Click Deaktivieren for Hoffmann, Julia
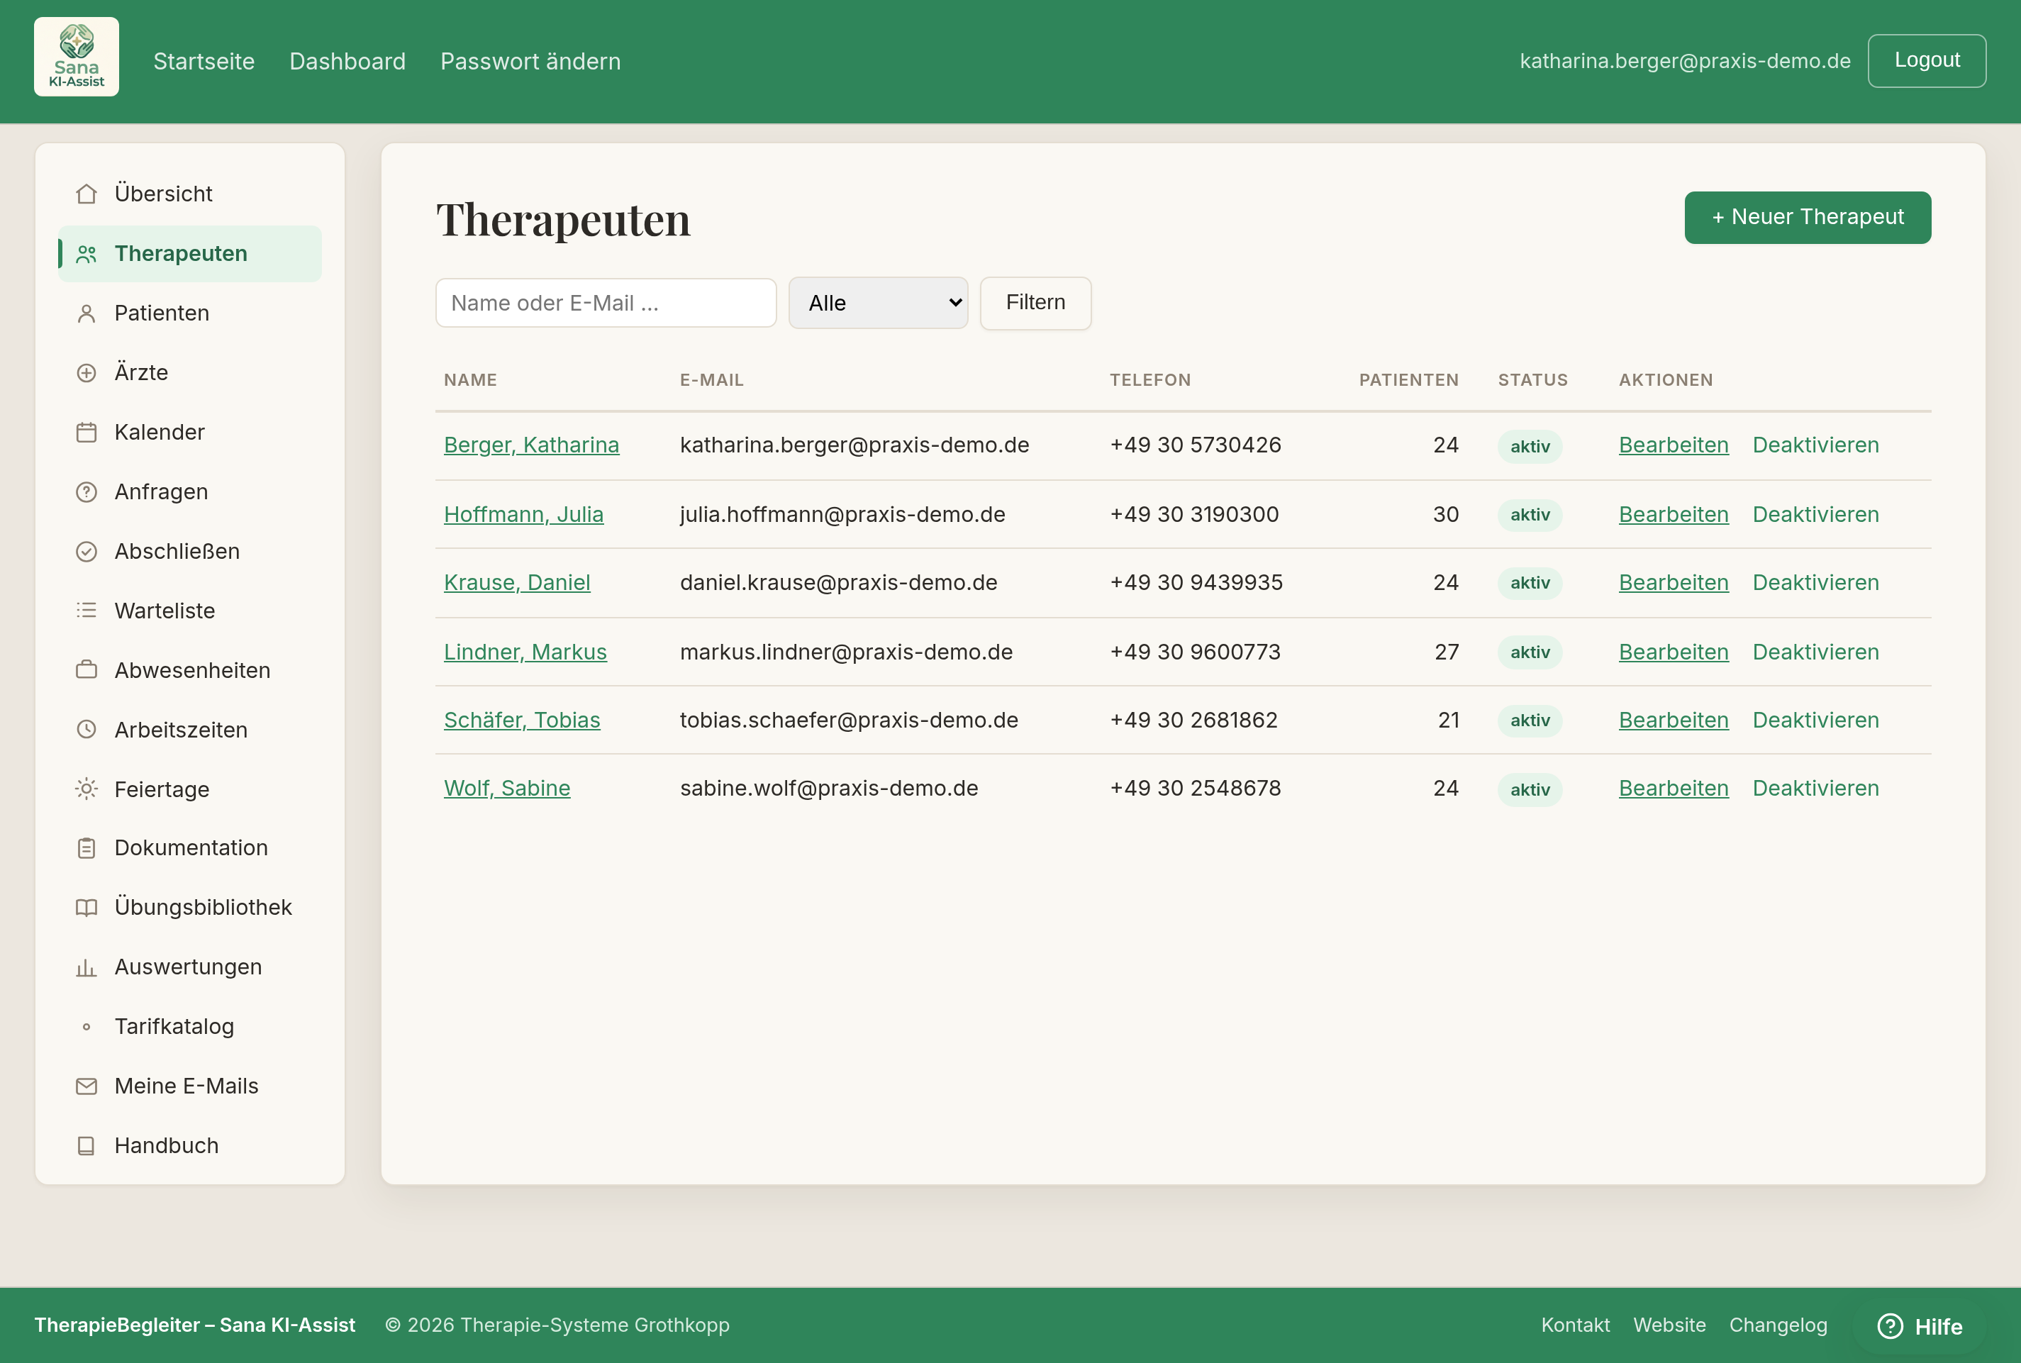The image size is (2021, 1363). point(1815,515)
